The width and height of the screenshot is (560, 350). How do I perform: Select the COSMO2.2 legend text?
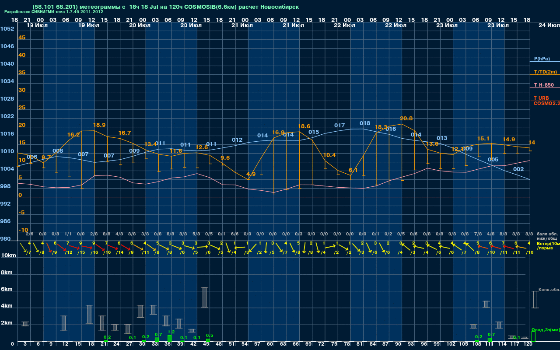547,103
